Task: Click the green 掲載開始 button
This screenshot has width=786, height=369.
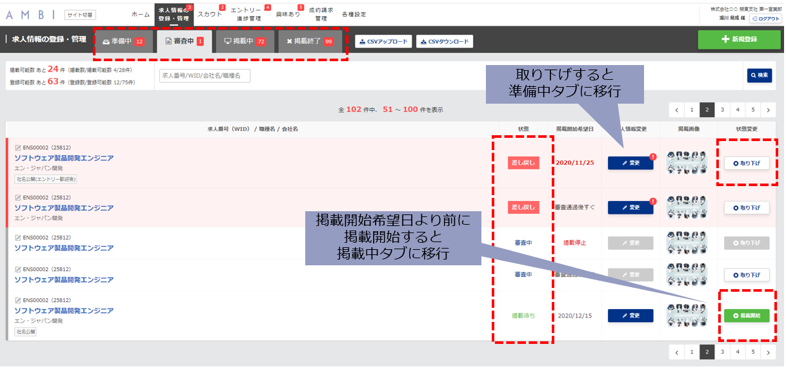Action: 747,316
